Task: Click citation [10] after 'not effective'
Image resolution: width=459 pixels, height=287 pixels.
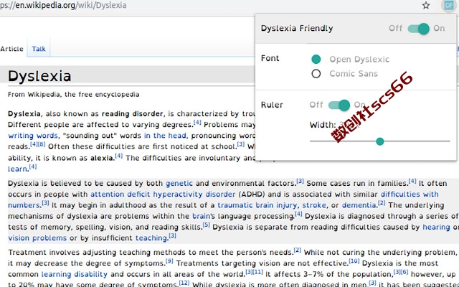Action: [354, 261]
